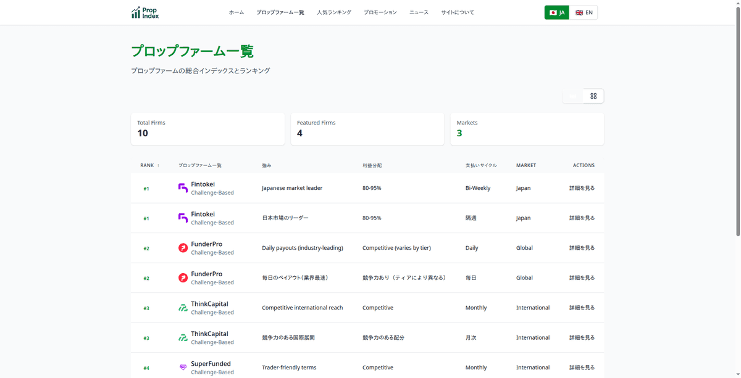Click 'Global' market in Daily payouts row
741x378 pixels.
(524, 248)
